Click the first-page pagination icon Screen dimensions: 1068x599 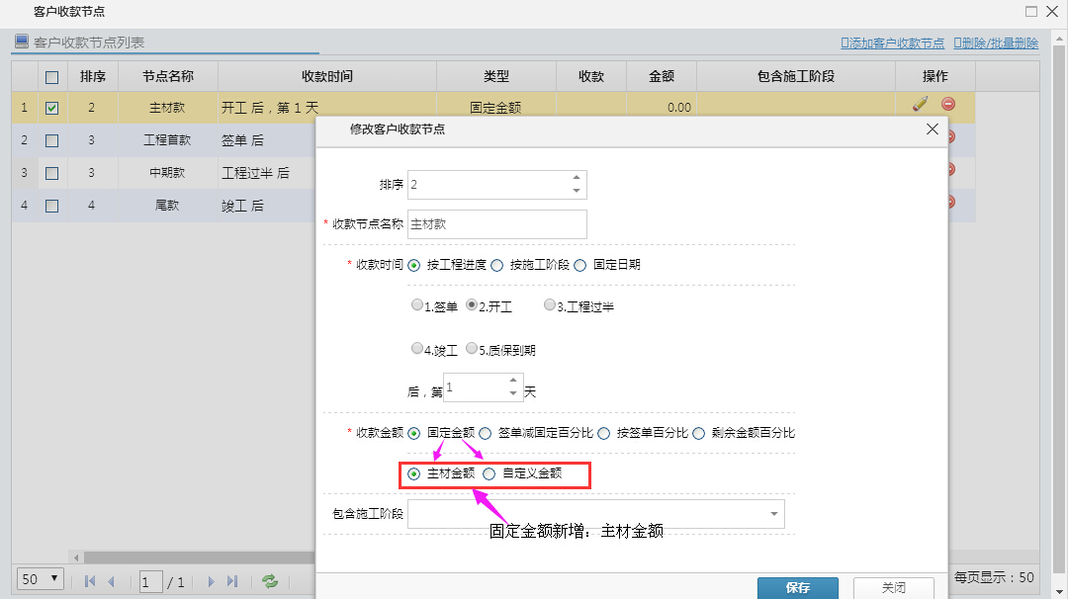tap(89, 581)
